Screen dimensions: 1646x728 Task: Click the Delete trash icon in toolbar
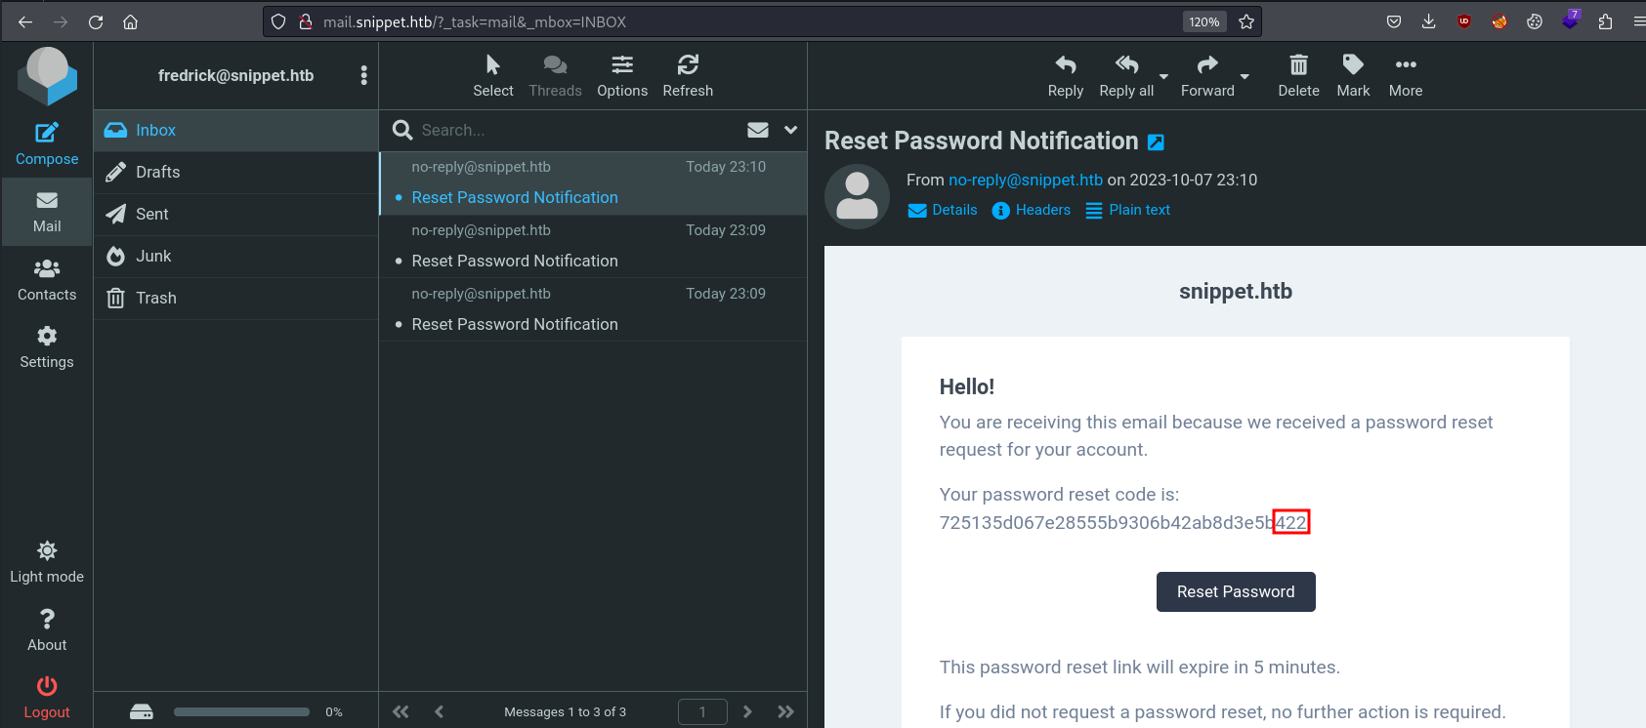1298,64
